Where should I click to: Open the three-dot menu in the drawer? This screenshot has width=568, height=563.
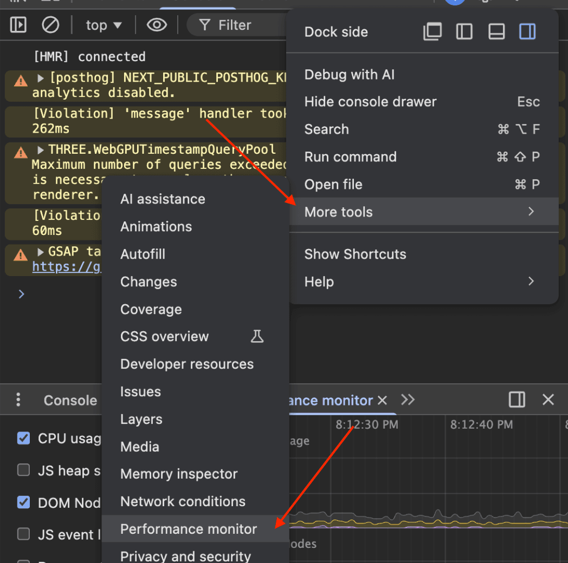click(x=18, y=400)
